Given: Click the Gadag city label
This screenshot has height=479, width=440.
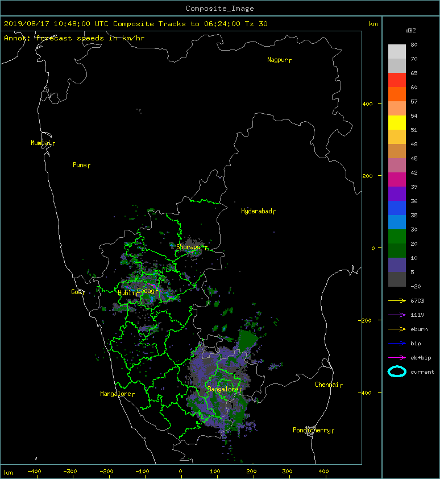Looking at the screenshot, I should coord(147,291).
